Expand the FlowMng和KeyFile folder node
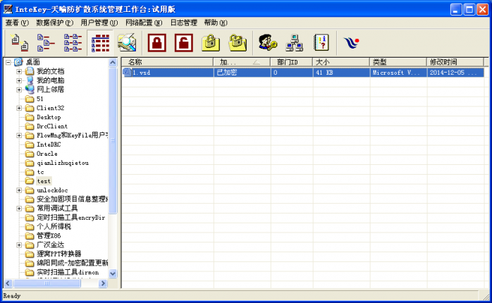The image size is (492, 303). pos(19,135)
